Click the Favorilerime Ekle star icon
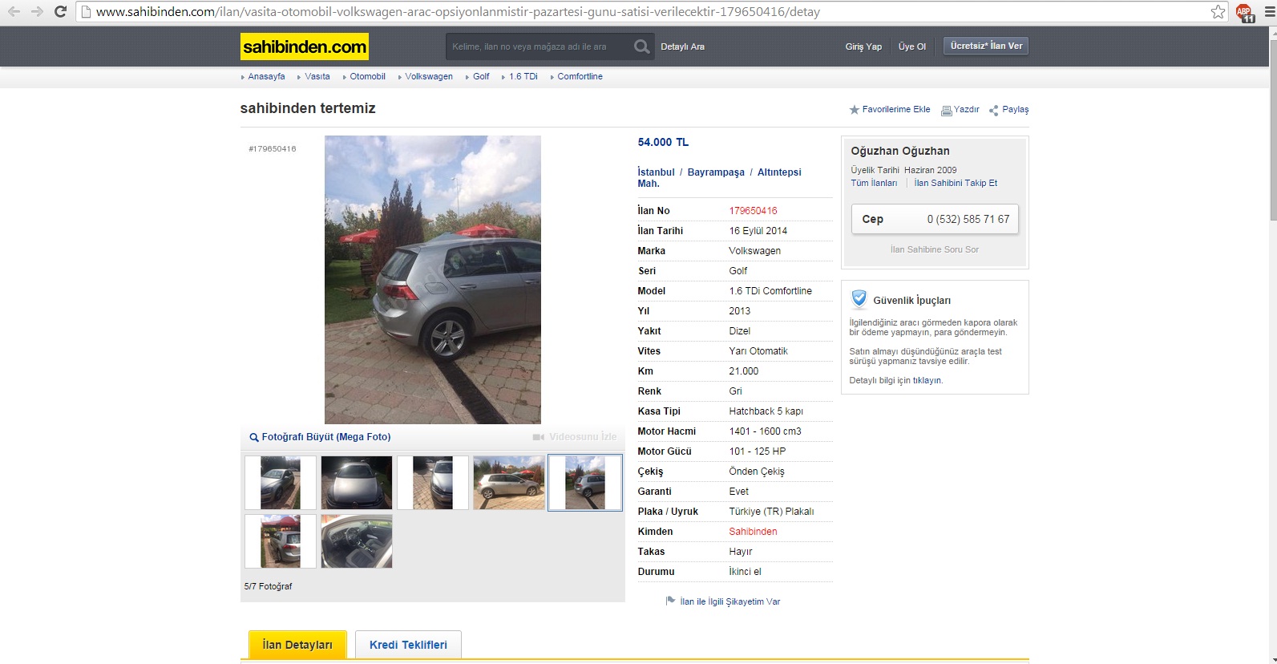This screenshot has width=1277, height=664. [854, 110]
